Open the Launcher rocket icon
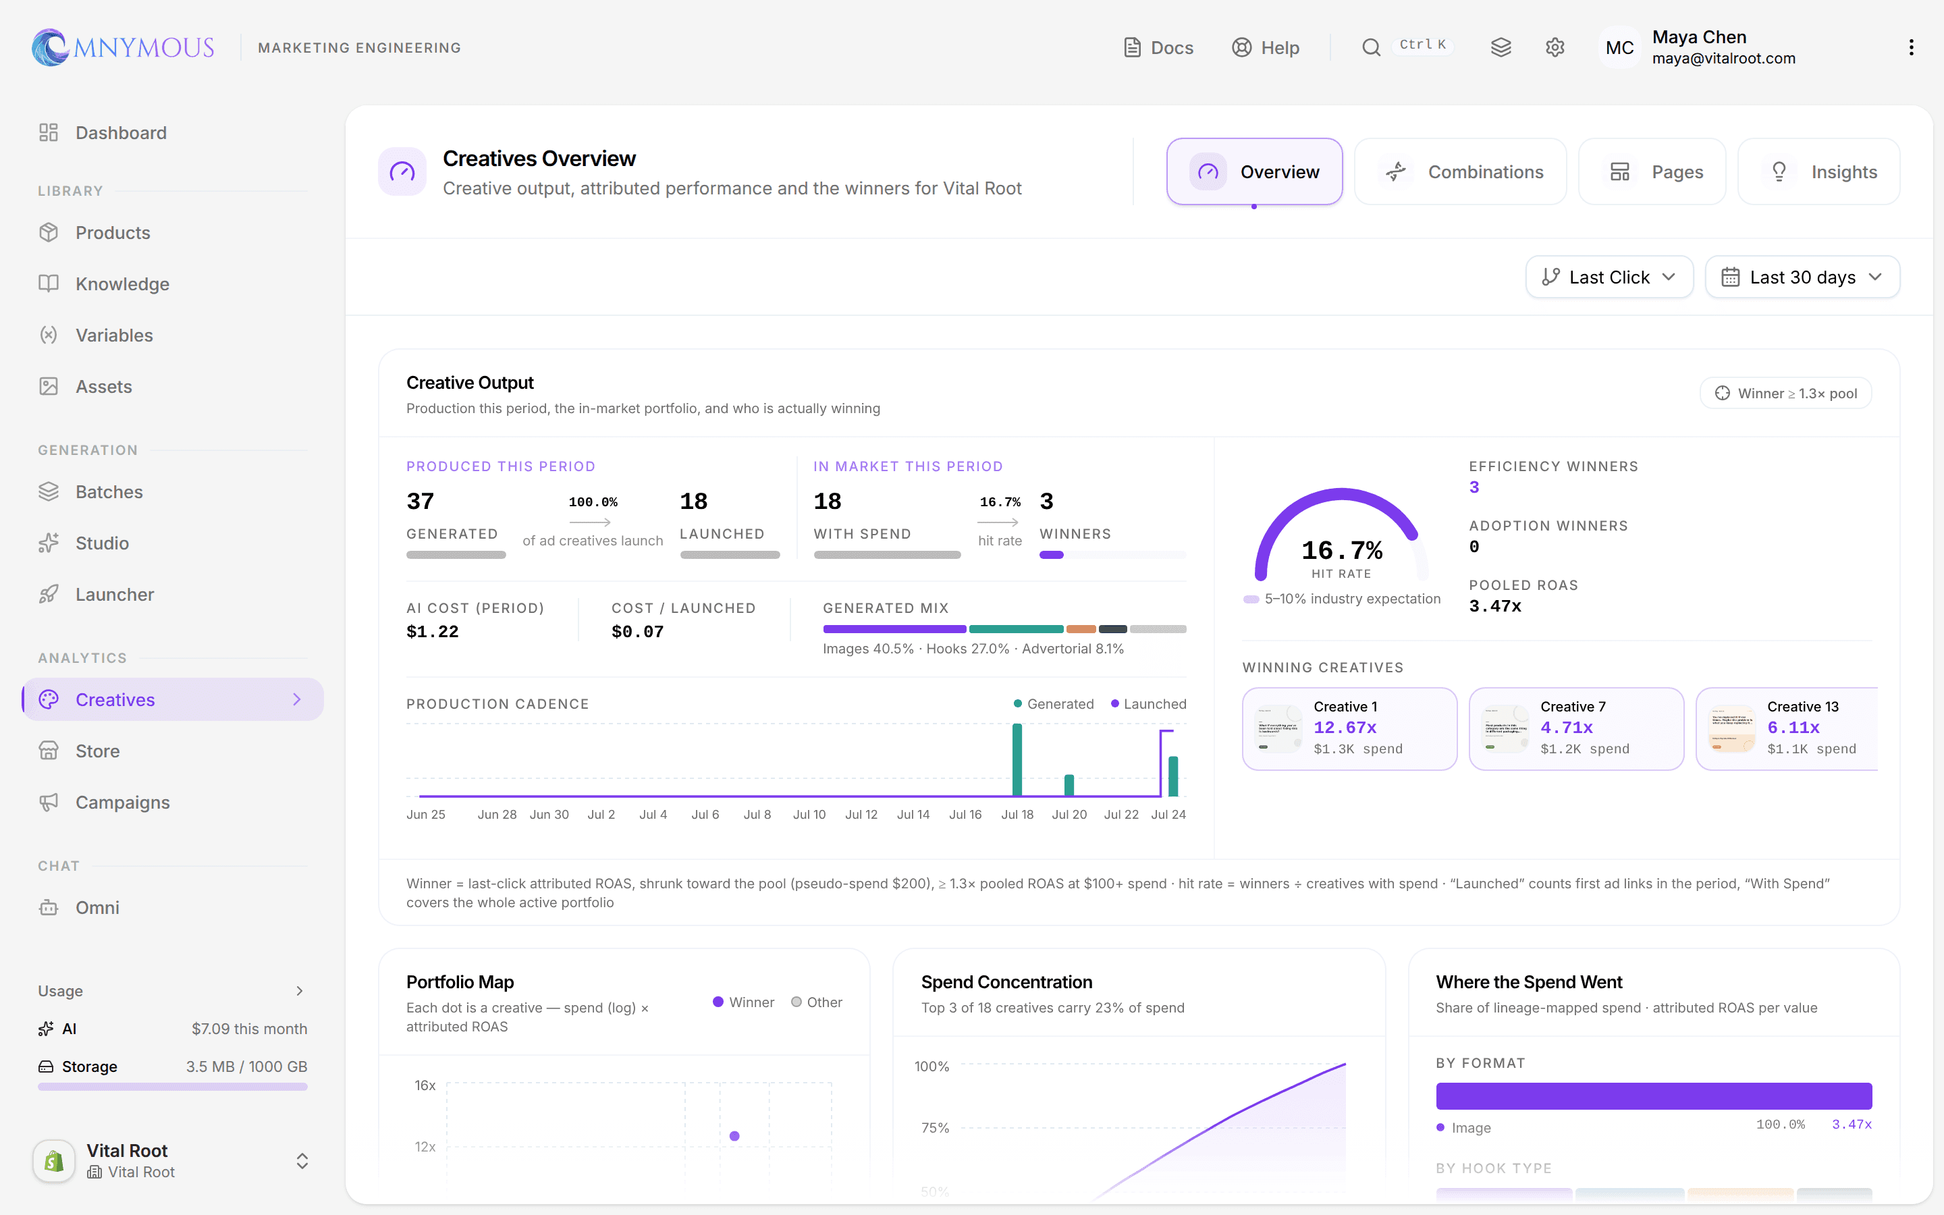1944x1215 pixels. [49, 594]
